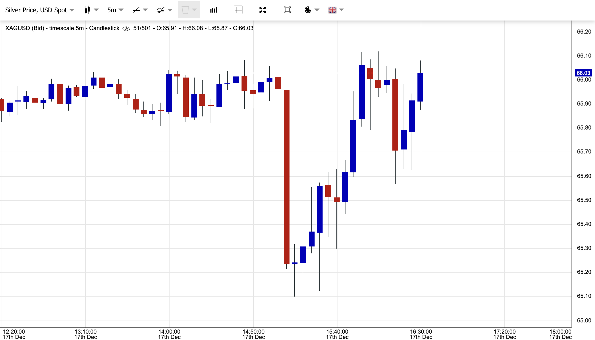Expand arrow next to UK flag

341,10
